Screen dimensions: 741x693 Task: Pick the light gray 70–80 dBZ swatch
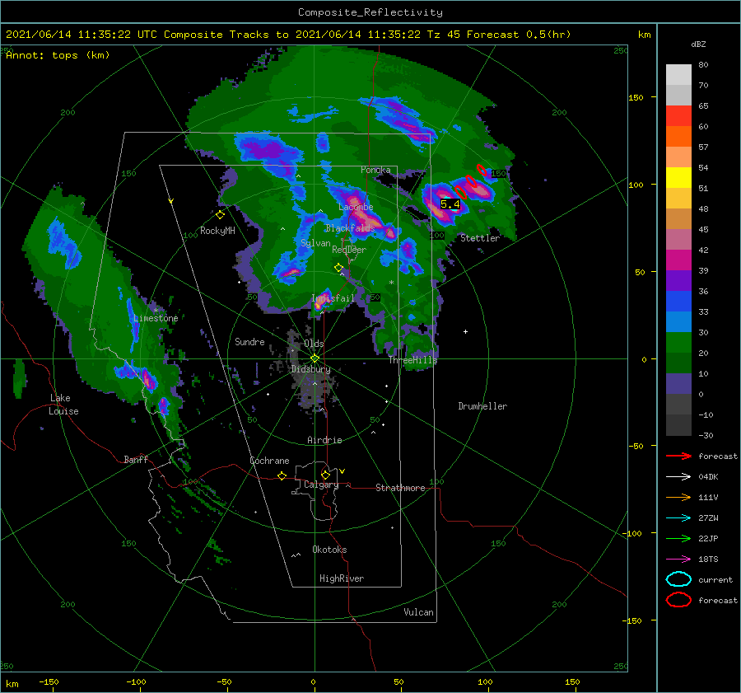click(678, 74)
